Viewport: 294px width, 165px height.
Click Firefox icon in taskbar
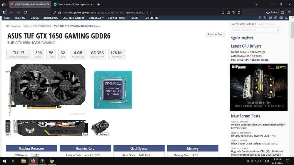coord(33,161)
